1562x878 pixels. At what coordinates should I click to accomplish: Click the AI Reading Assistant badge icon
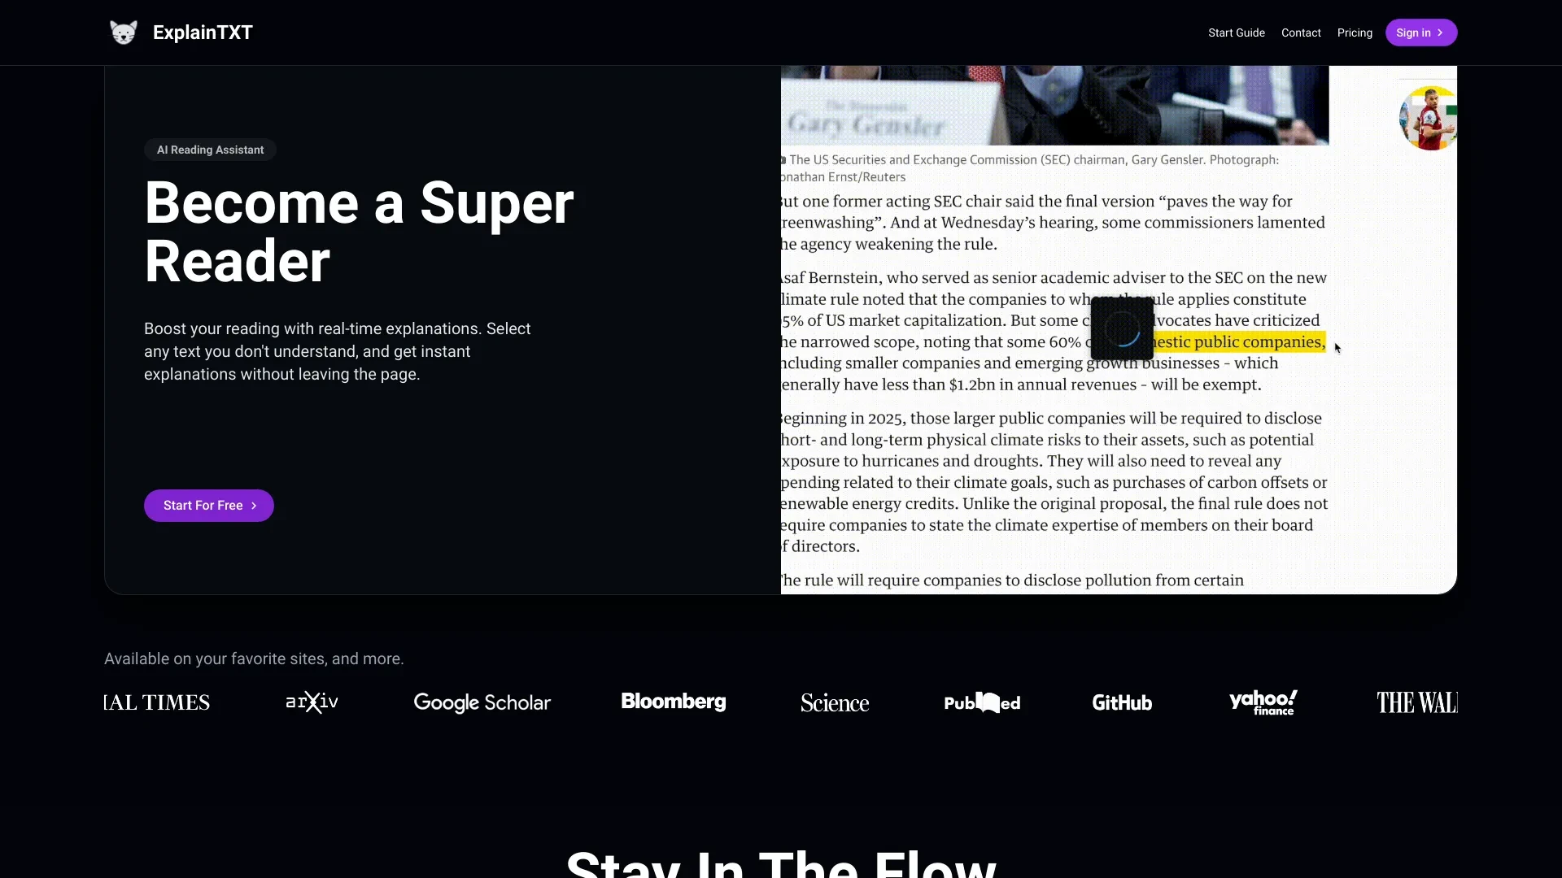(210, 150)
